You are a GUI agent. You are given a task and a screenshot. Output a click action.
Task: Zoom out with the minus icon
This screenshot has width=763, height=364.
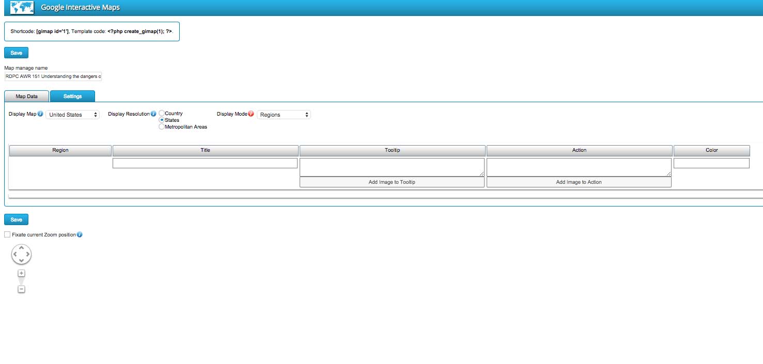tap(21, 289)
